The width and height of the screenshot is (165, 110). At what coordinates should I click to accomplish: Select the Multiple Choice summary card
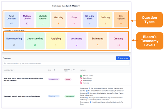[x=27, y=19]
